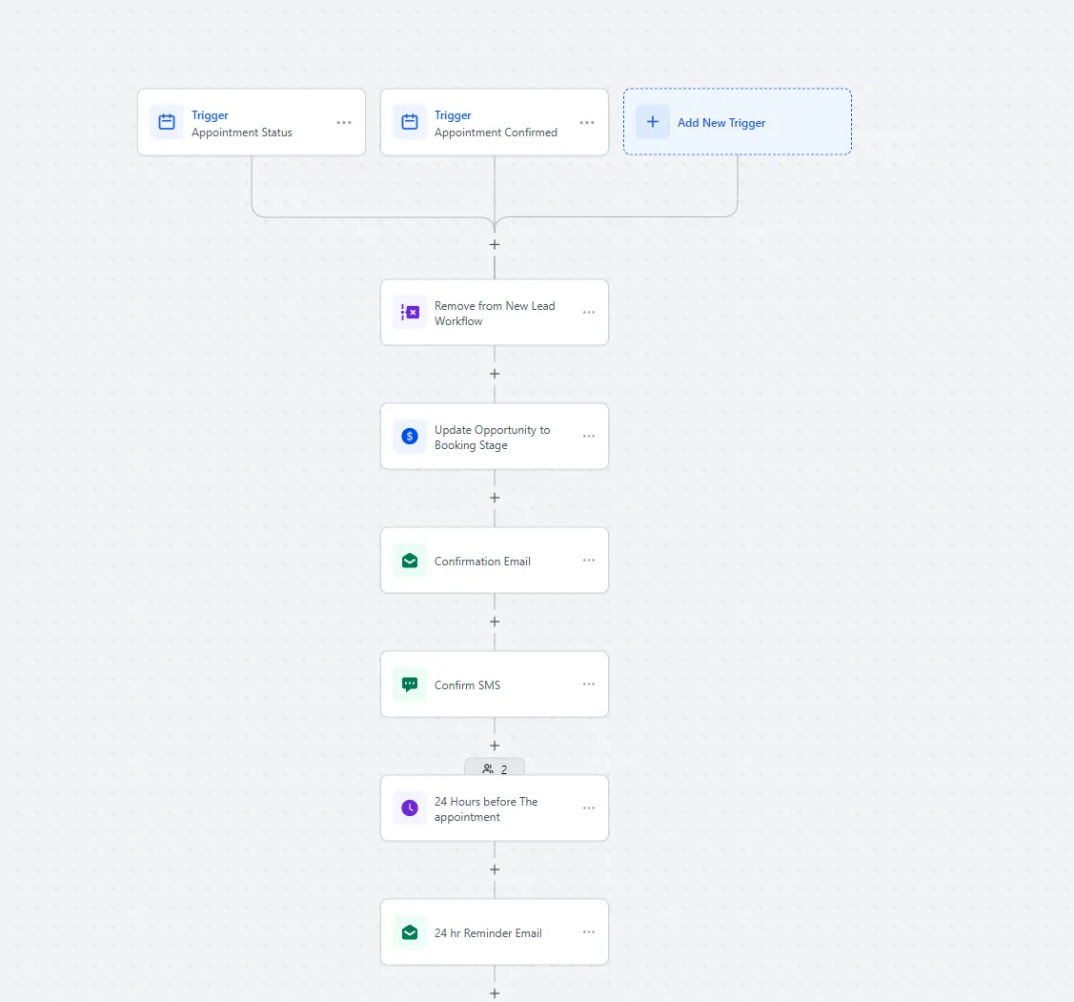Image resolution: width=1074 pixels, height=1002 pixels.
Task: Open the contacts count badge showing 2
Action: (495, 768)
